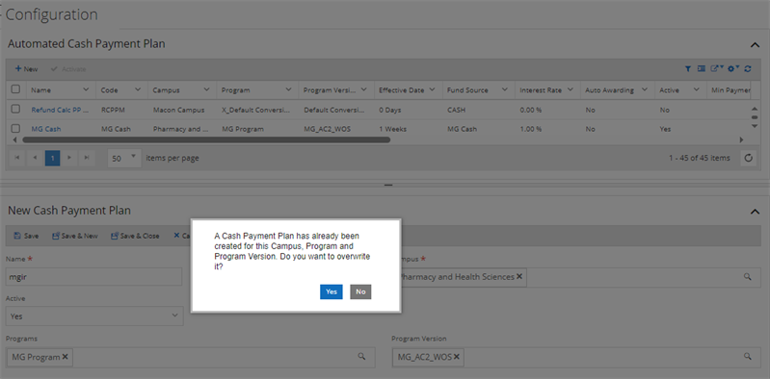Collapse the Automated Cash Payment Plan panel
770x379 pixels.
[x=755, y=44]
